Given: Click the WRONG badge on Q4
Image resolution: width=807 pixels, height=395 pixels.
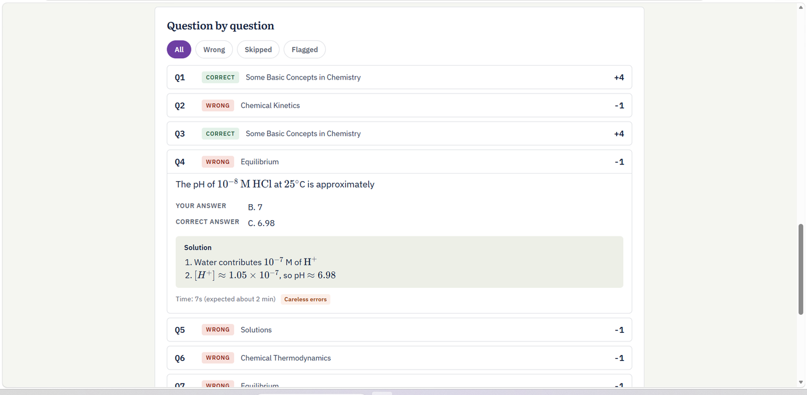Looking at the screenshot, I should coord(218,162).
